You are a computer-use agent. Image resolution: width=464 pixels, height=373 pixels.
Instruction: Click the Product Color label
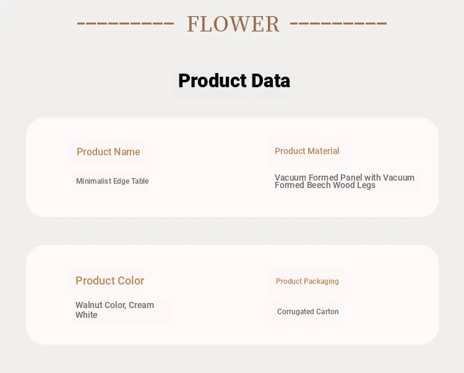point(110,281)
